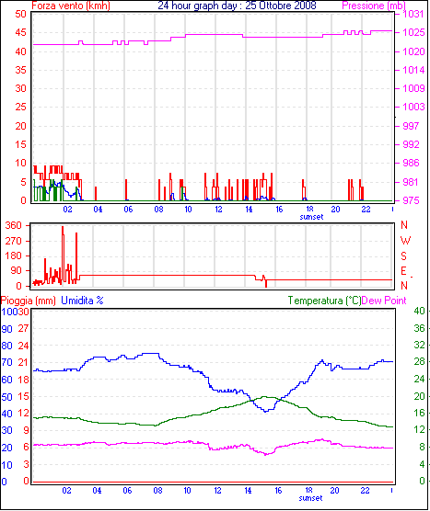Click the 06 hour tick on bottom graph

(127, 491)
